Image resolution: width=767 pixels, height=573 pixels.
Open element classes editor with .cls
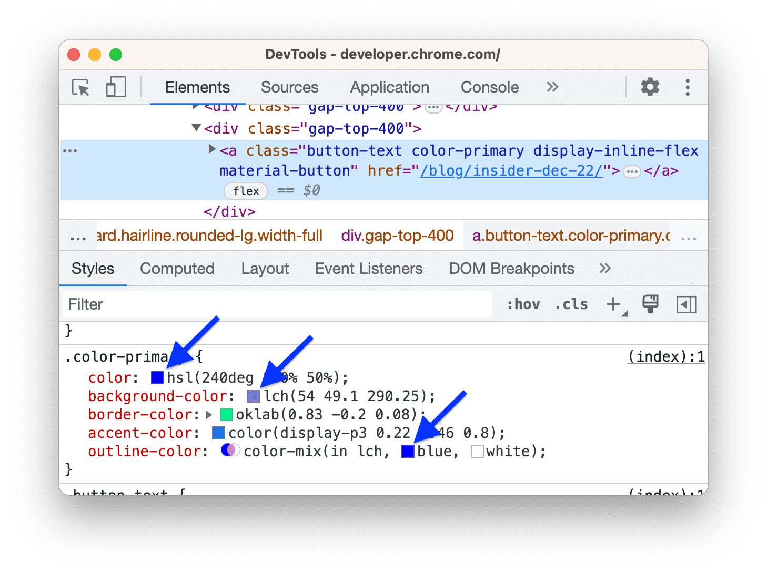point(571,304)
